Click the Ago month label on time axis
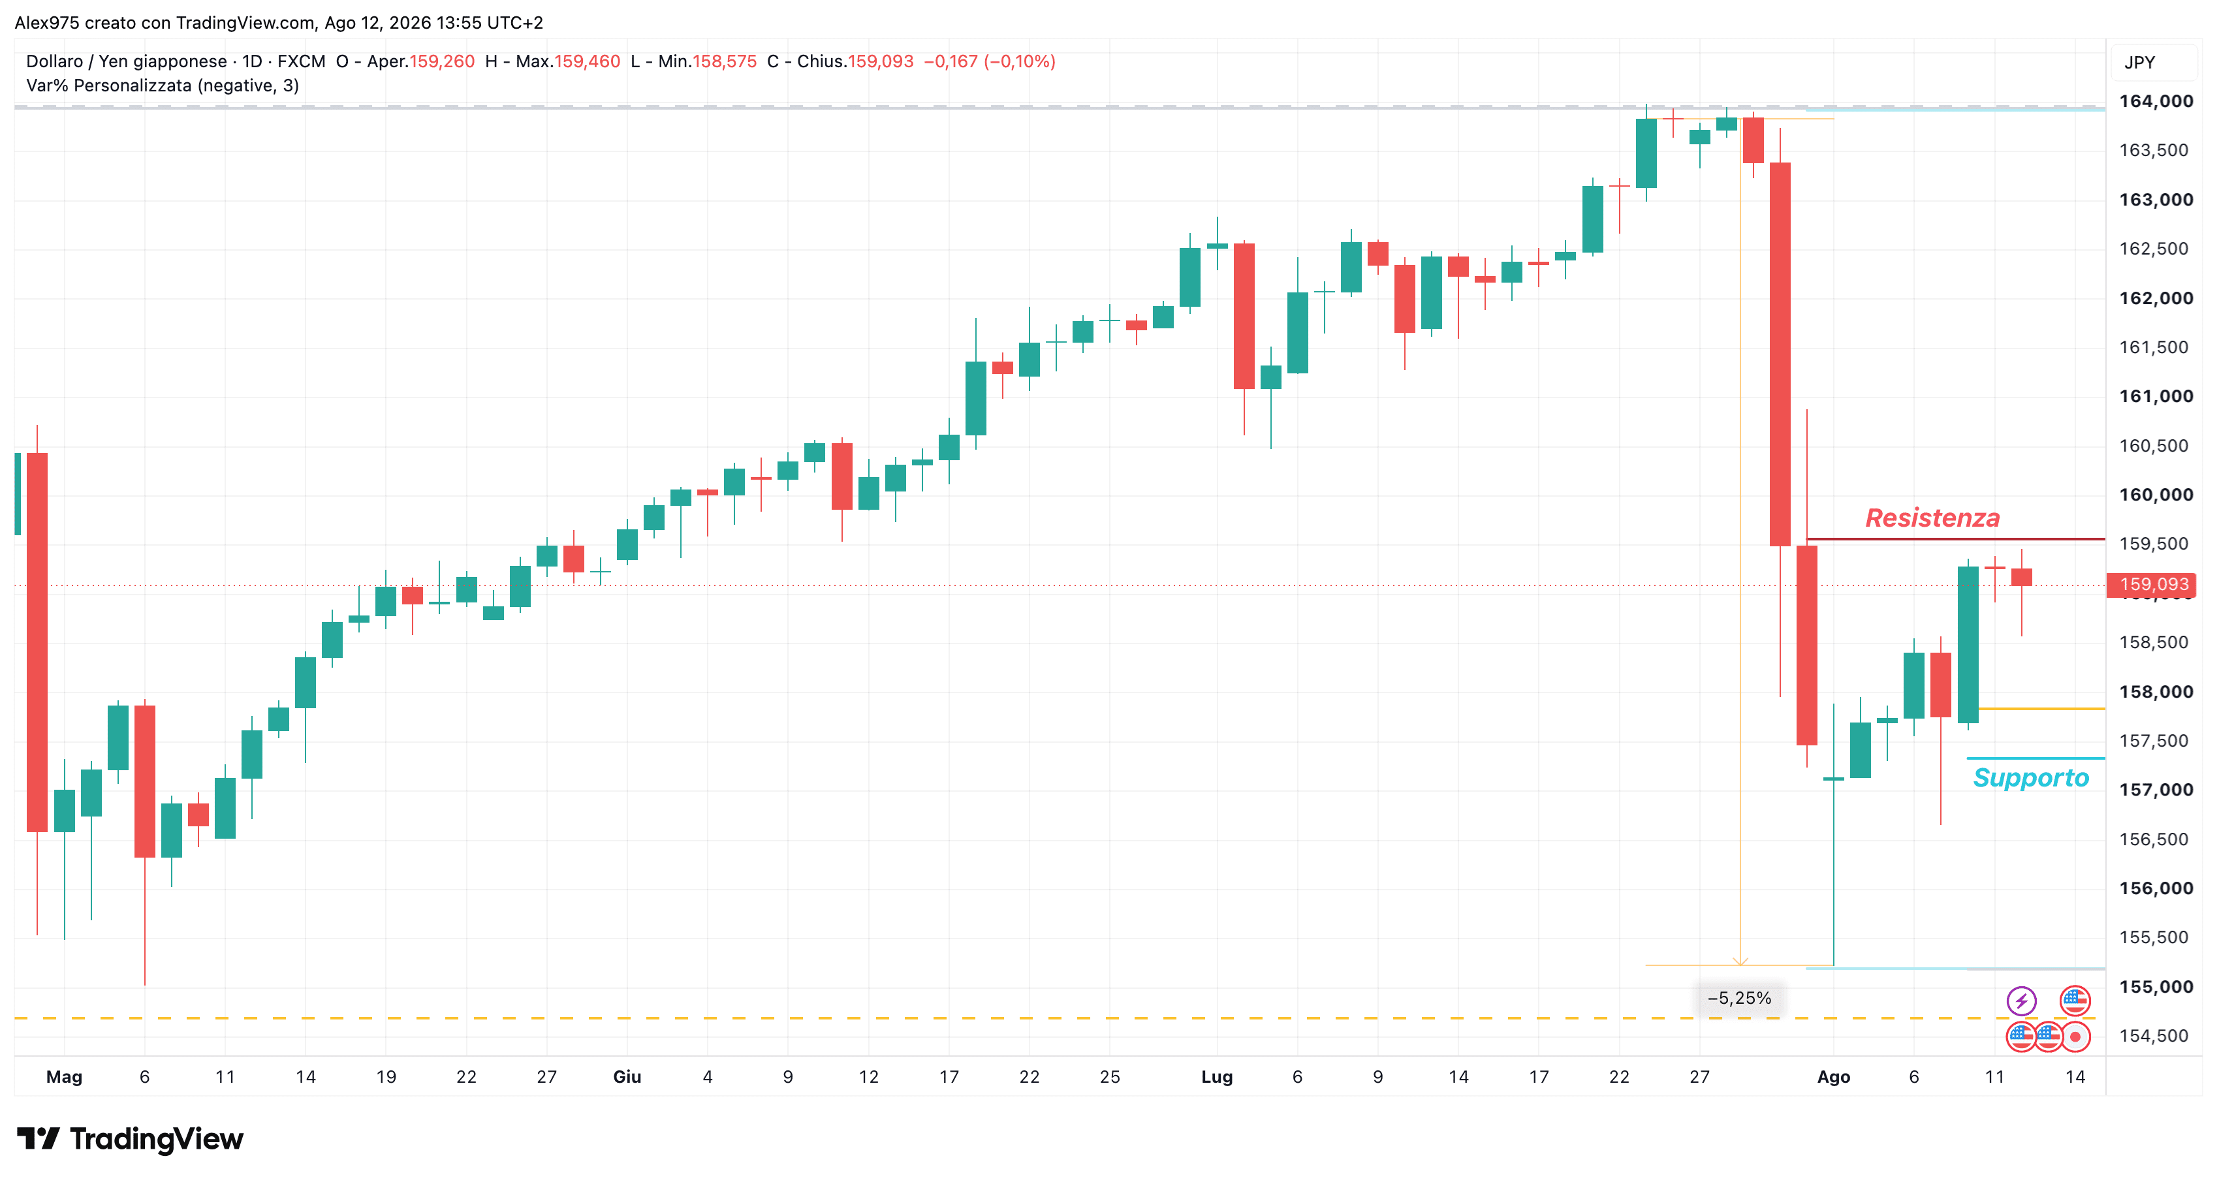This screenshot has width=2217, height=1182. [x=1833, y=1077]
